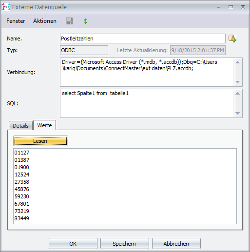The width and height of the screenshot is (250, 252).
Task: Click the app logo in title bar
Action: tap(6, 7)
